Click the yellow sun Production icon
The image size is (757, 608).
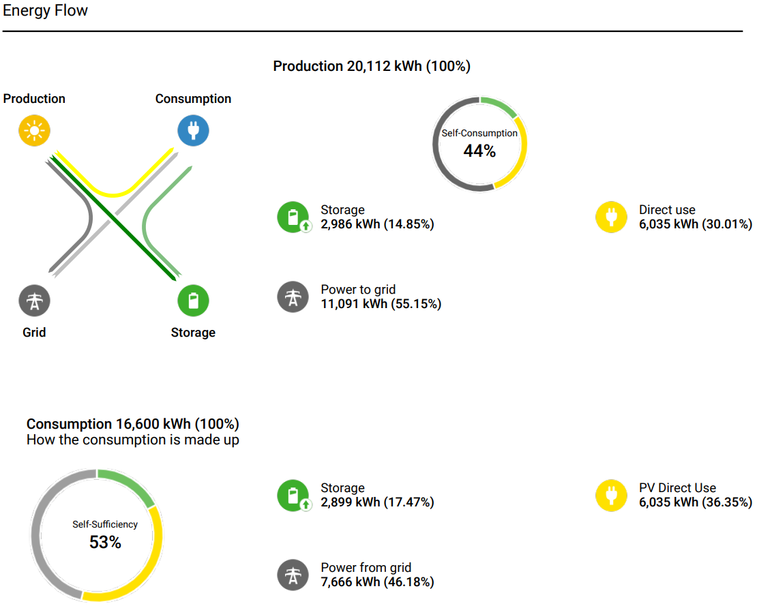pyautogui.click(x=34, y=131)
